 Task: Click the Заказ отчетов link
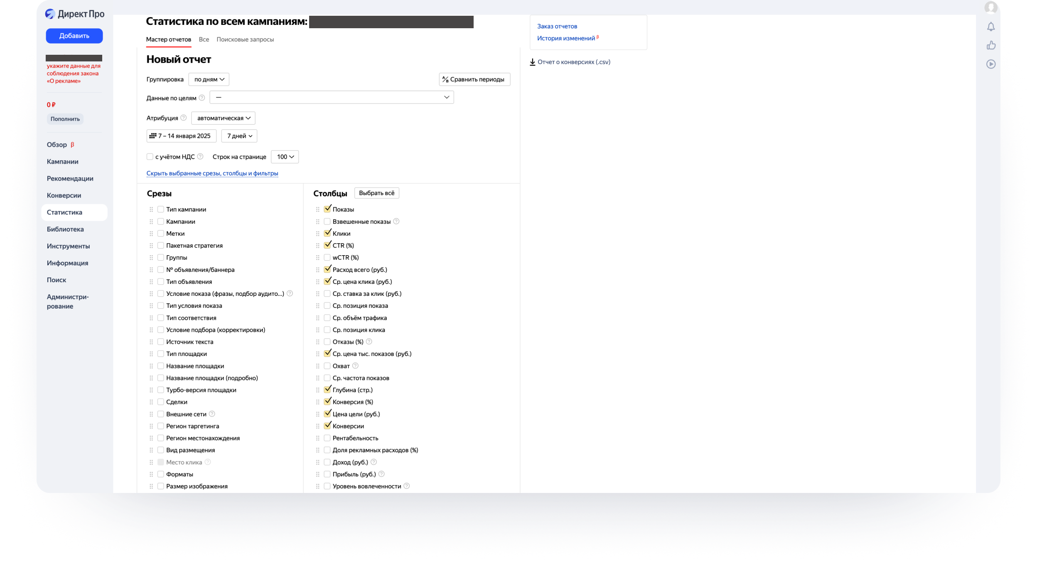(x=557, y=26)
